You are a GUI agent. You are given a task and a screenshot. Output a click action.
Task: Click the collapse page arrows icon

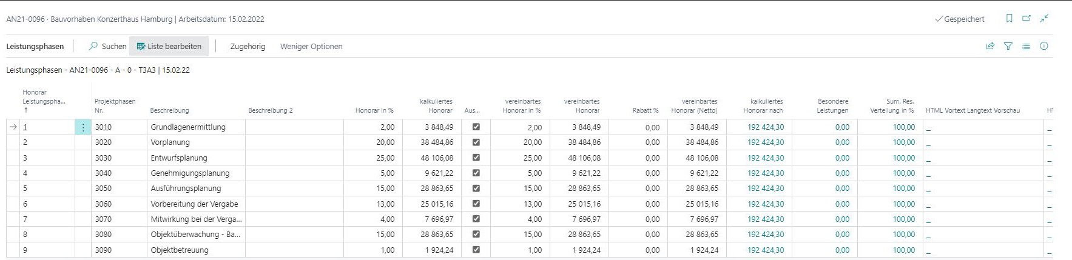pos(1044,19)
